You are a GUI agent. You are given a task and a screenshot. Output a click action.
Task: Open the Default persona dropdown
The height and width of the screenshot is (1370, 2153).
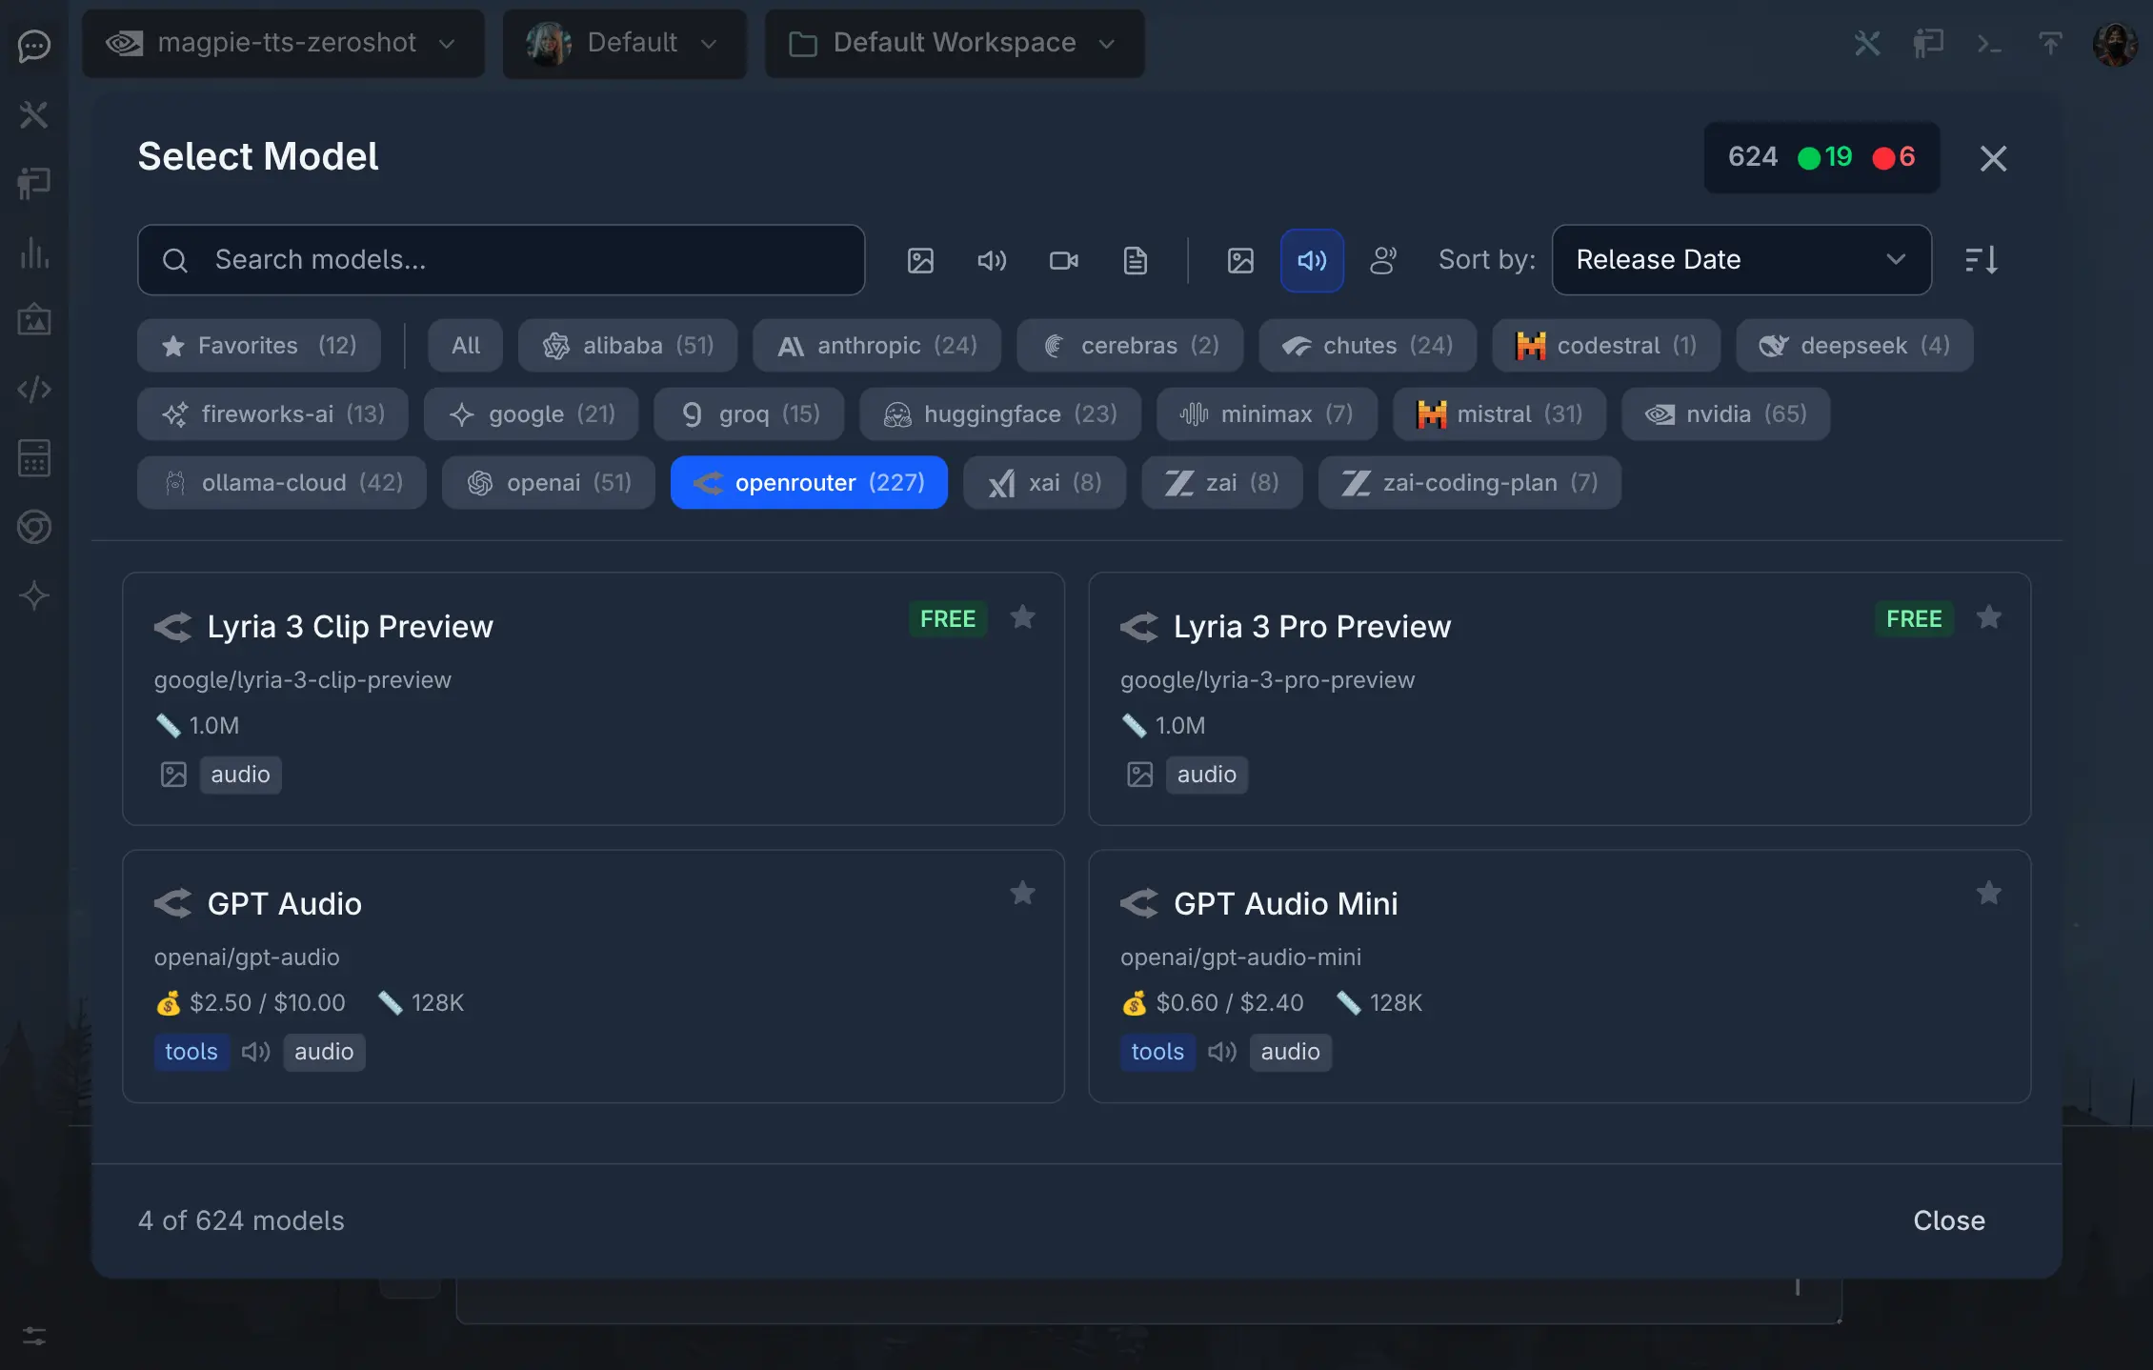tap(624, 43)
